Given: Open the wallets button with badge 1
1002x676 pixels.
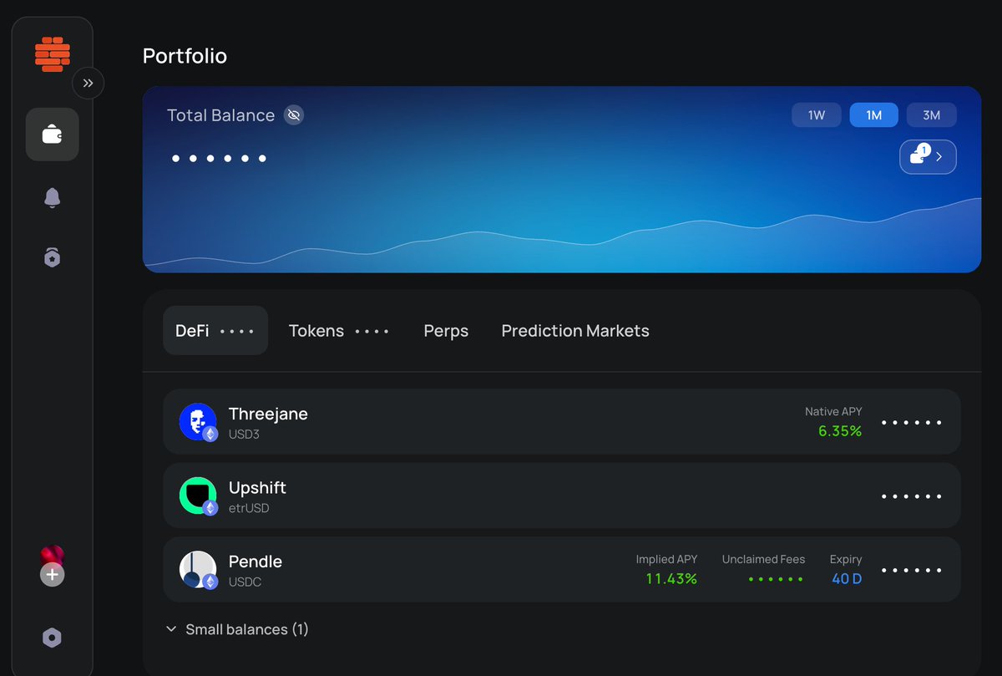Looking at the screenshot, I should (x=928, y=156).
